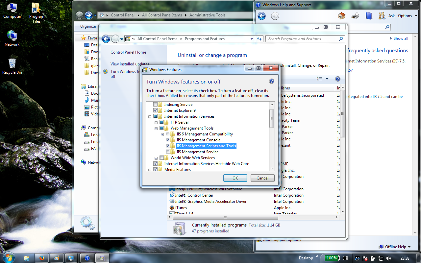
Task: Select the Network desktop icon
Action: tap(12, 38)
